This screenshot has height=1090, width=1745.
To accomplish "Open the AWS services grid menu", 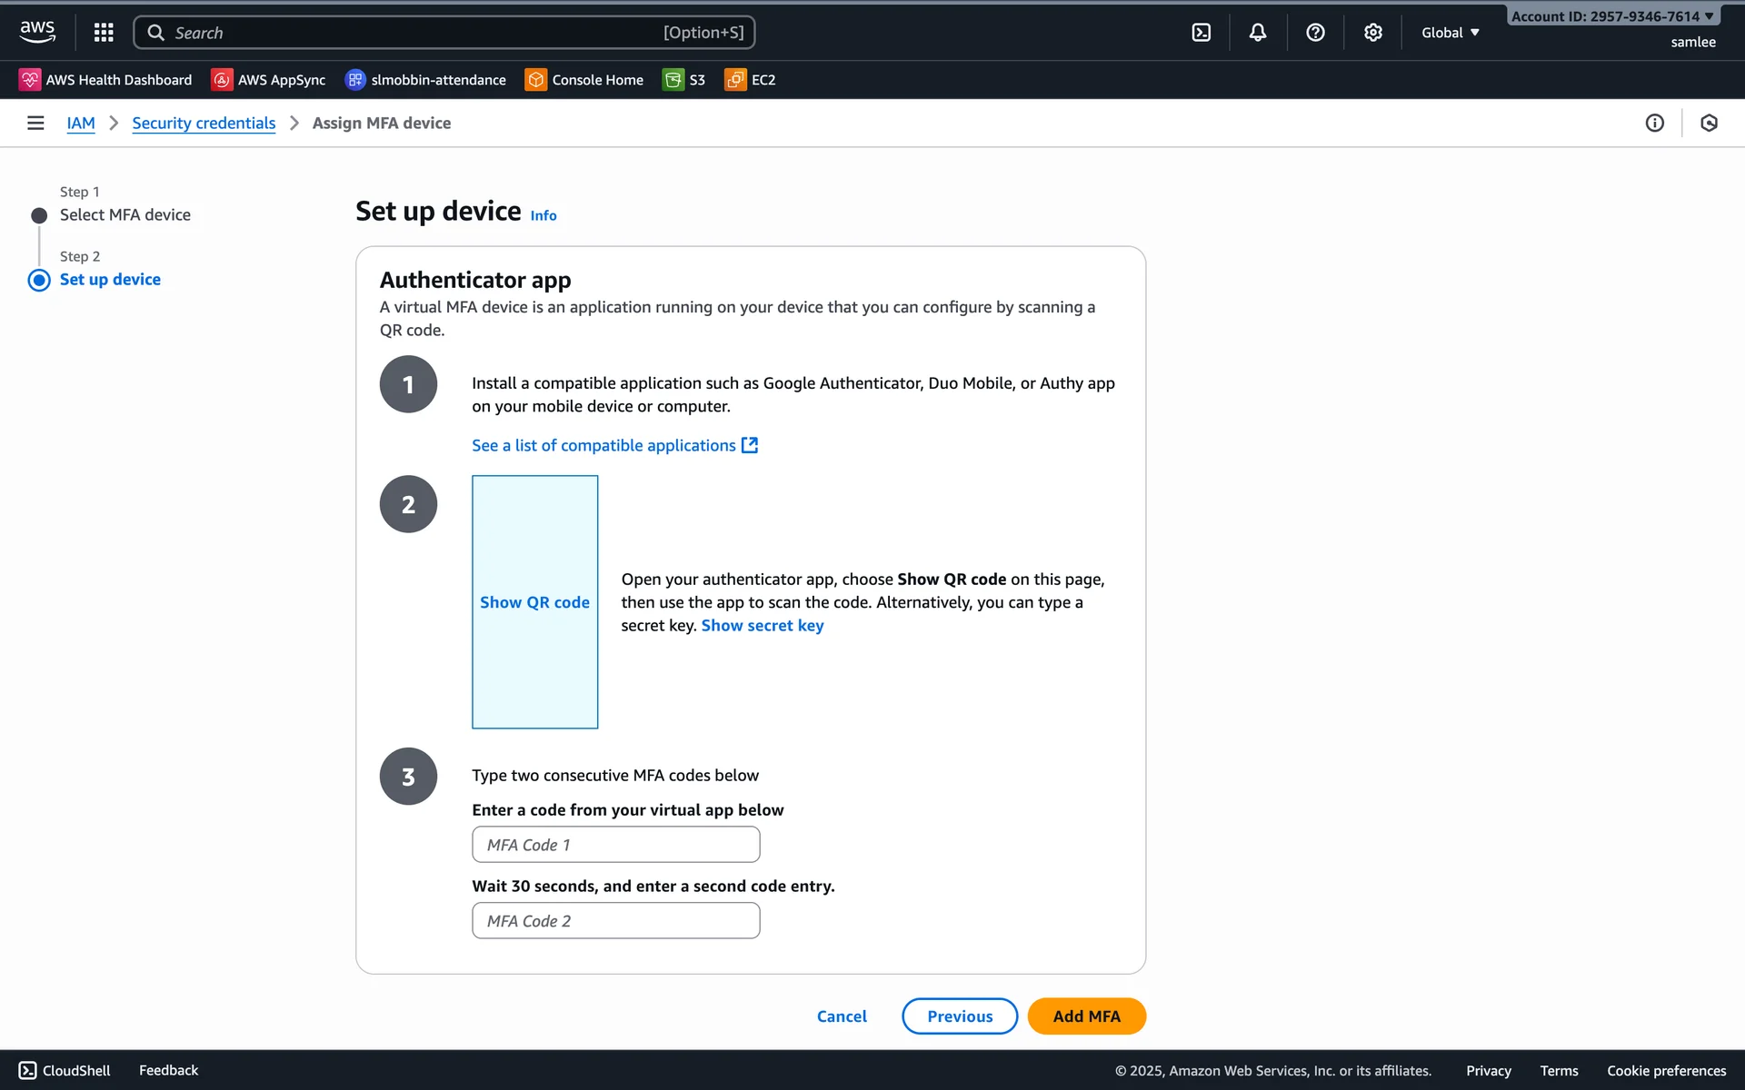I will tap(104, 33).
